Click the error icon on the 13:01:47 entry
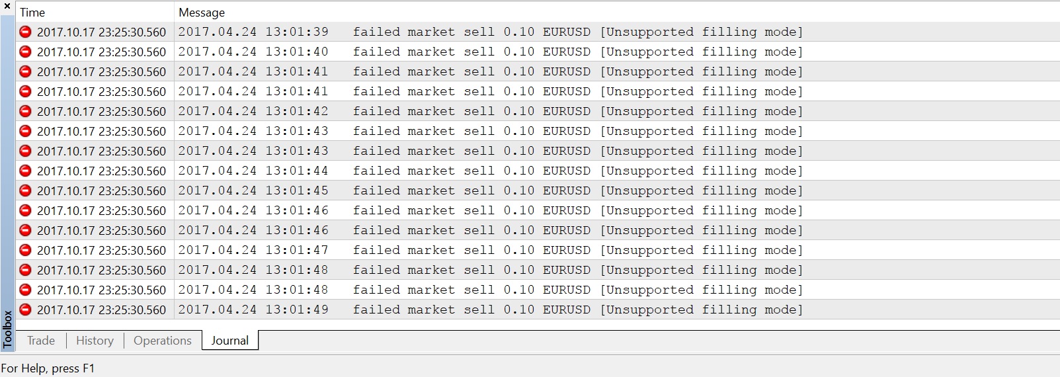Viewport: 1060px width, 377px height. [25, 250]
